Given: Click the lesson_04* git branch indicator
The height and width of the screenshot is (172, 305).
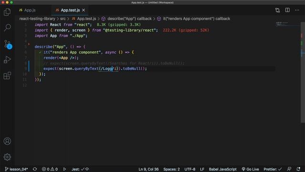Looking at the screenshot, I should [16, 169].
